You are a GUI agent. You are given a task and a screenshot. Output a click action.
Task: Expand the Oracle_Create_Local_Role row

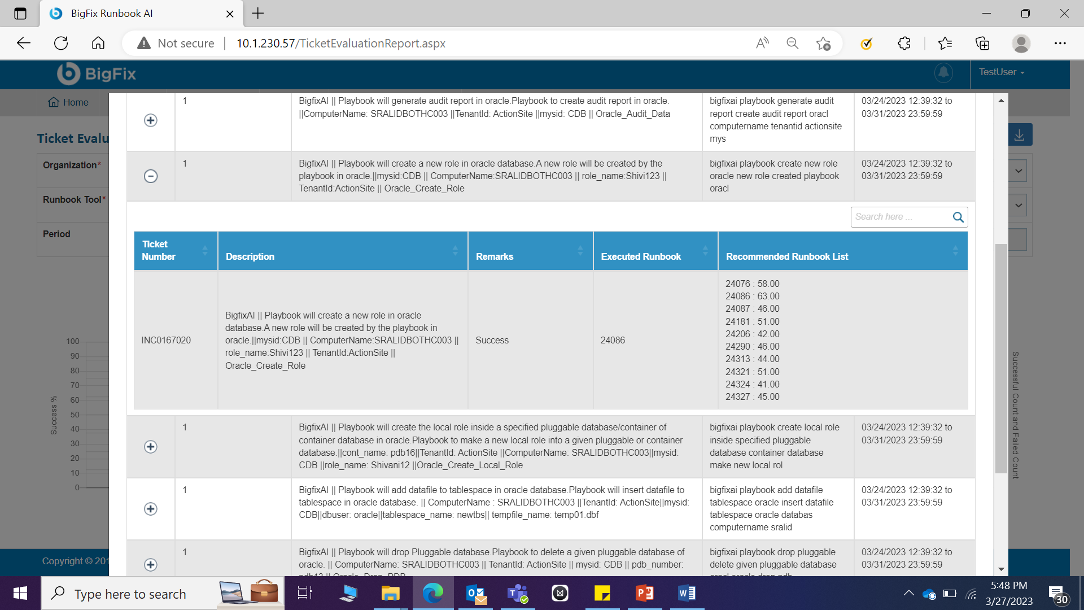(x=151, y=447)
